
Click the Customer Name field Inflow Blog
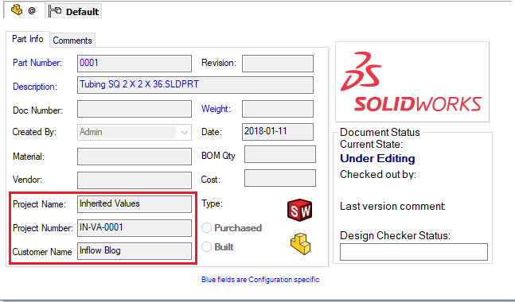click(135, 251)
